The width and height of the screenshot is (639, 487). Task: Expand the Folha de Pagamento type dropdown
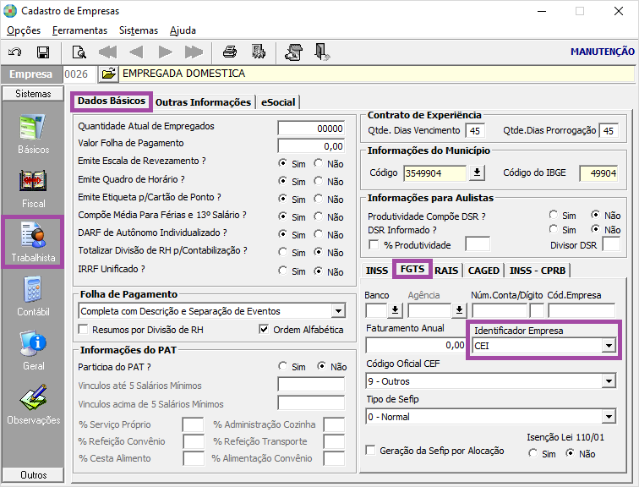pos(338,311)
